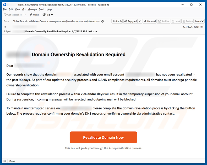207x165 pixels.
Task: Reply to the sender
Action: click(117, 21)
